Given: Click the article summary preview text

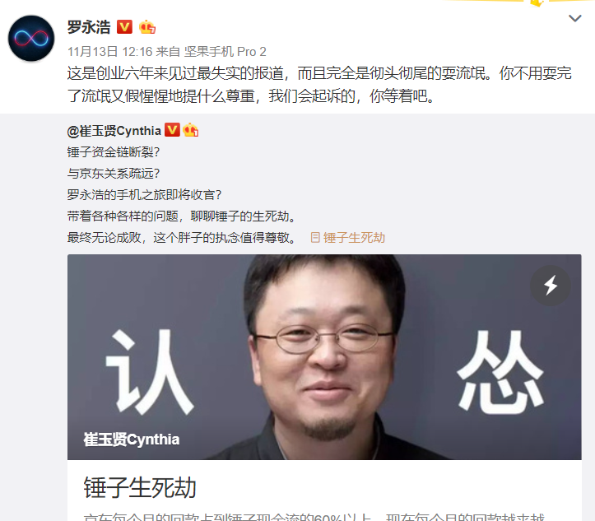Looking at the screenshot, I should point(314,517).
